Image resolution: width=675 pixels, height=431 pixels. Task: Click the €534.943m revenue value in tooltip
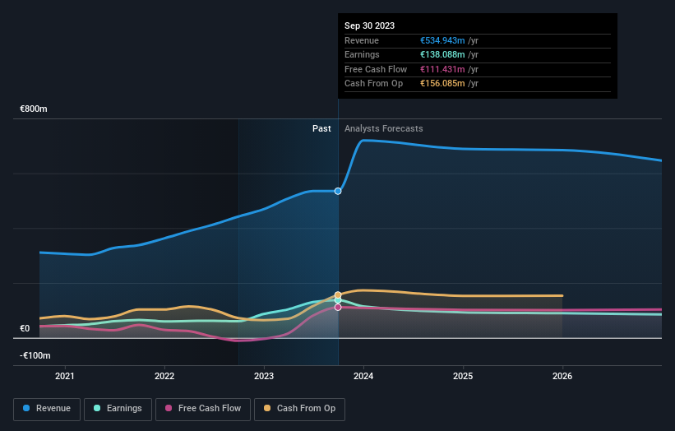click(x=442, y=40)
